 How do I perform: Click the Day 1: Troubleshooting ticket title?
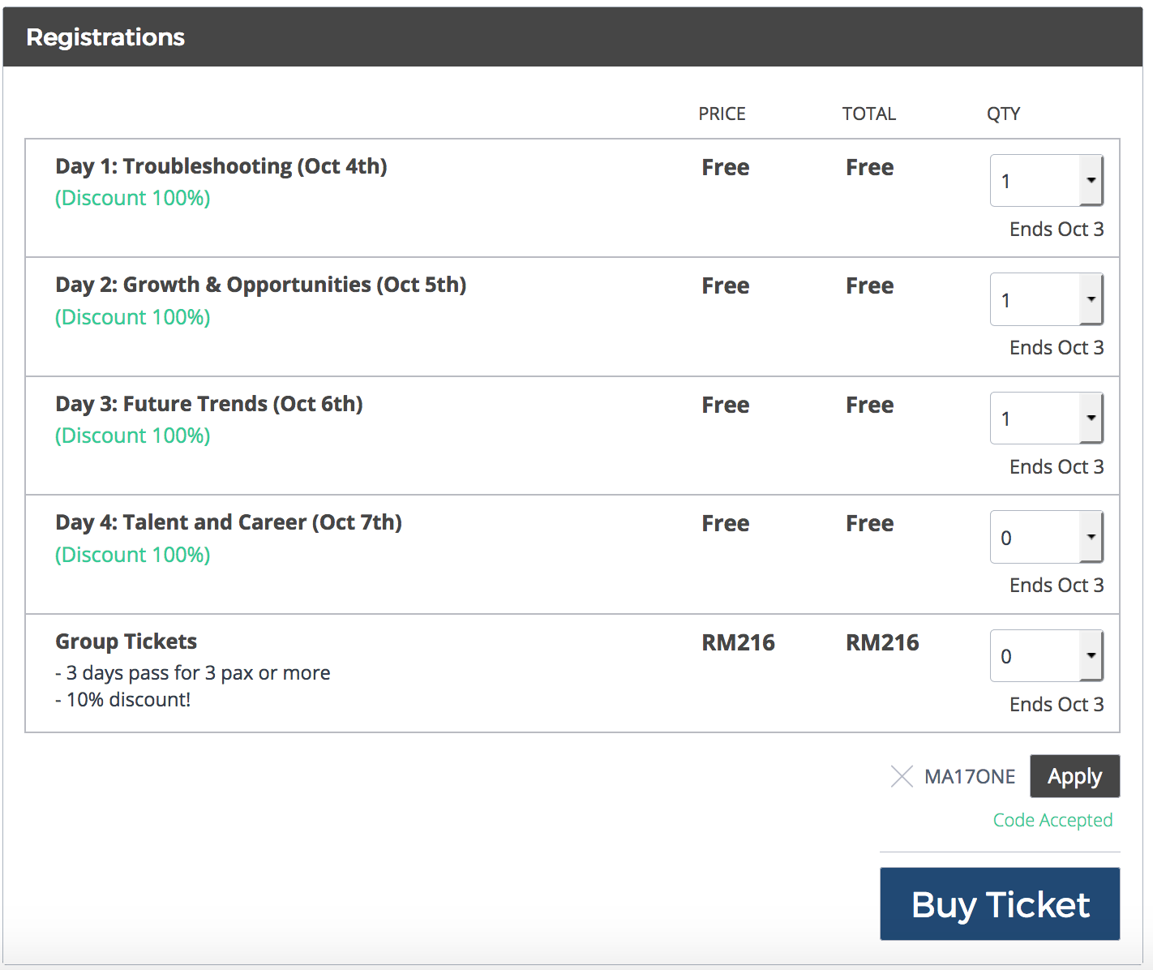221,166
